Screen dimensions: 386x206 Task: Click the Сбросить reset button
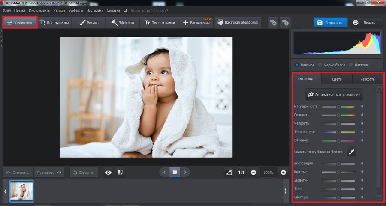tap(84, 173)
